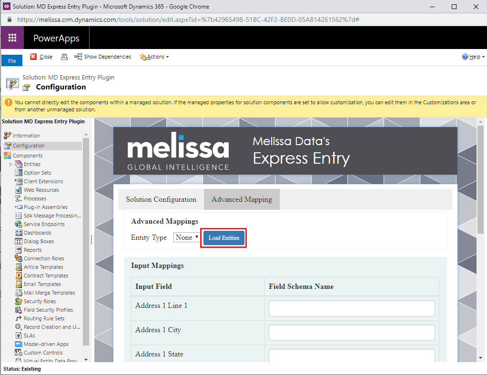Select the Dashboards icon in sidebar
487x375 pixels.
19,233
